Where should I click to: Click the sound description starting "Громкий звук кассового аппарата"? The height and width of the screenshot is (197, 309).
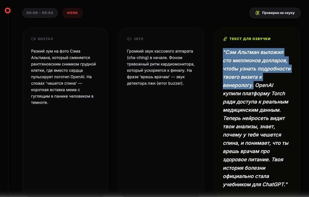pyautogui.click(x=160, y=67)
